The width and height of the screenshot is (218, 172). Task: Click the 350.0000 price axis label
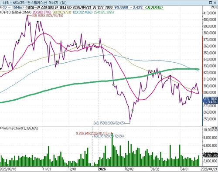tap(209, 53)
